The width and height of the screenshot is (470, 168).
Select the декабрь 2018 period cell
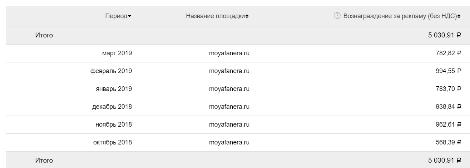(x=112, y=107)
